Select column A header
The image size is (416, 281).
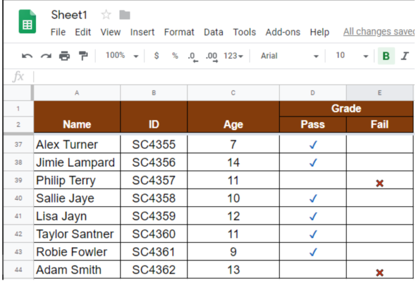77,93
